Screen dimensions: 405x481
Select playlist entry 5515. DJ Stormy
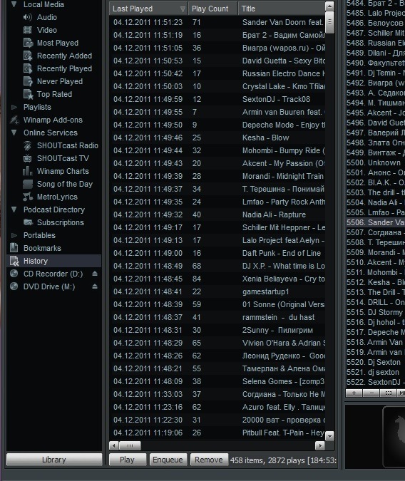[376, 312]
